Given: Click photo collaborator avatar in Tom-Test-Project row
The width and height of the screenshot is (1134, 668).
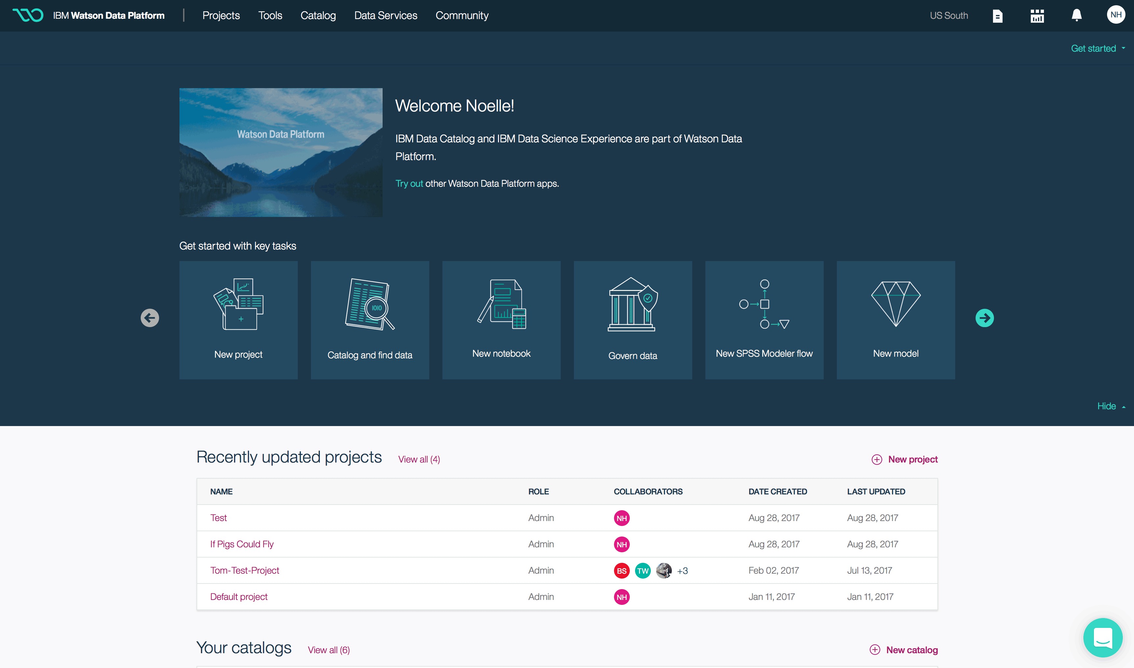Looking at the screenshot, I should (x=664, y=571).
